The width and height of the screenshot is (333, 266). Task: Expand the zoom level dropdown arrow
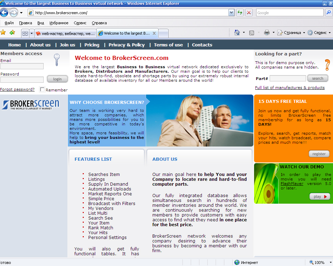coord(330,263)
